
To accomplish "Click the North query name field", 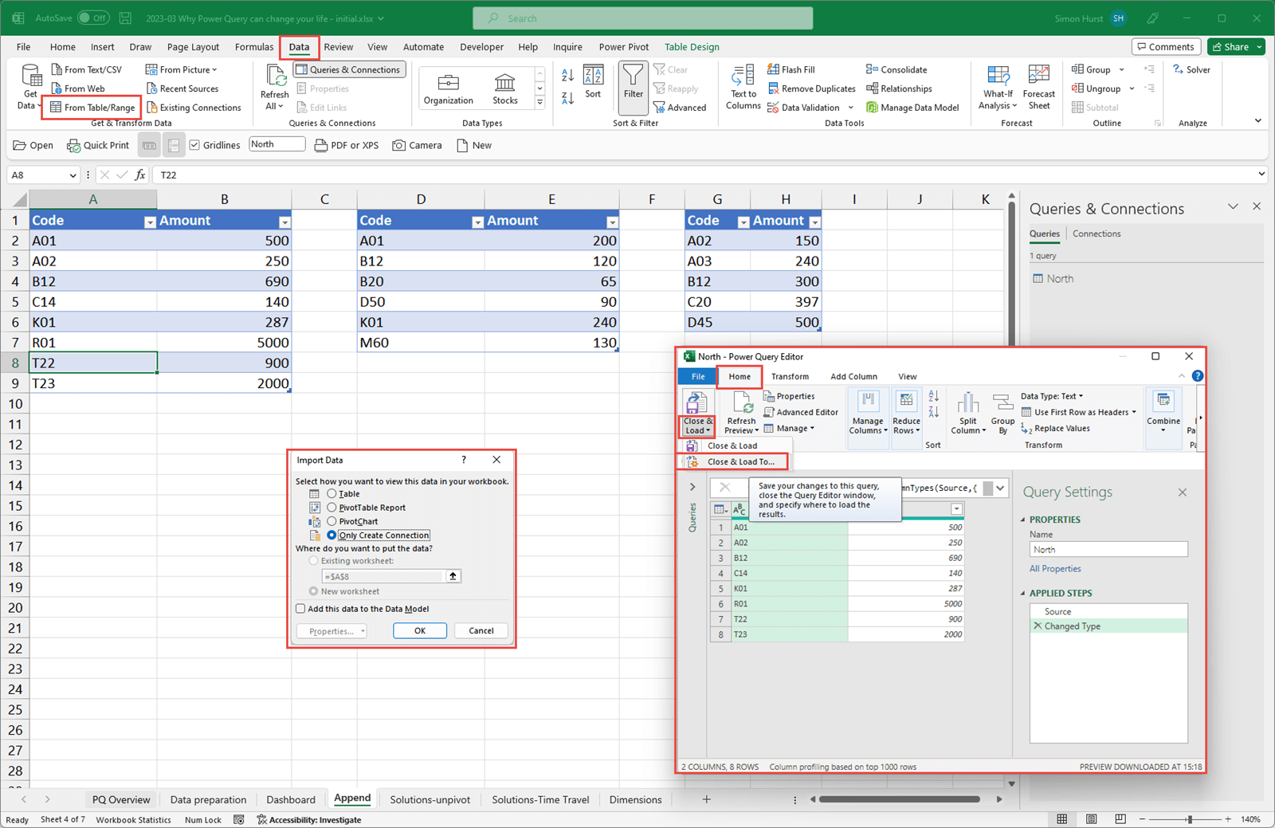I will [x=1108, y=549].
